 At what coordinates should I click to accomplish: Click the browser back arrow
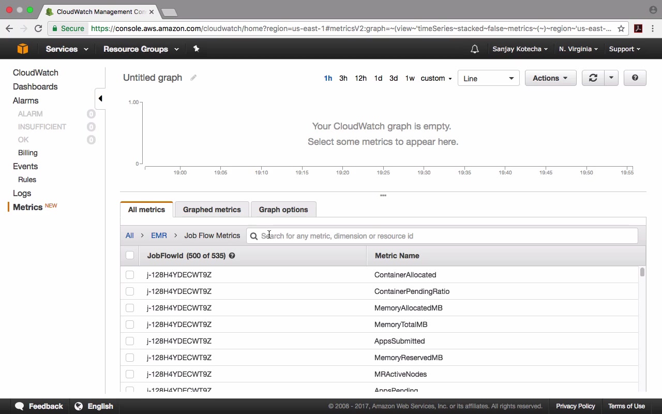[10, 28]
